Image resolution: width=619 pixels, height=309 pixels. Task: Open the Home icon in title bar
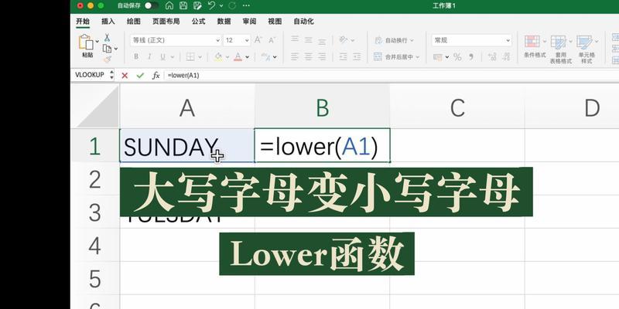pyautogui.click(x=169, y=5)
